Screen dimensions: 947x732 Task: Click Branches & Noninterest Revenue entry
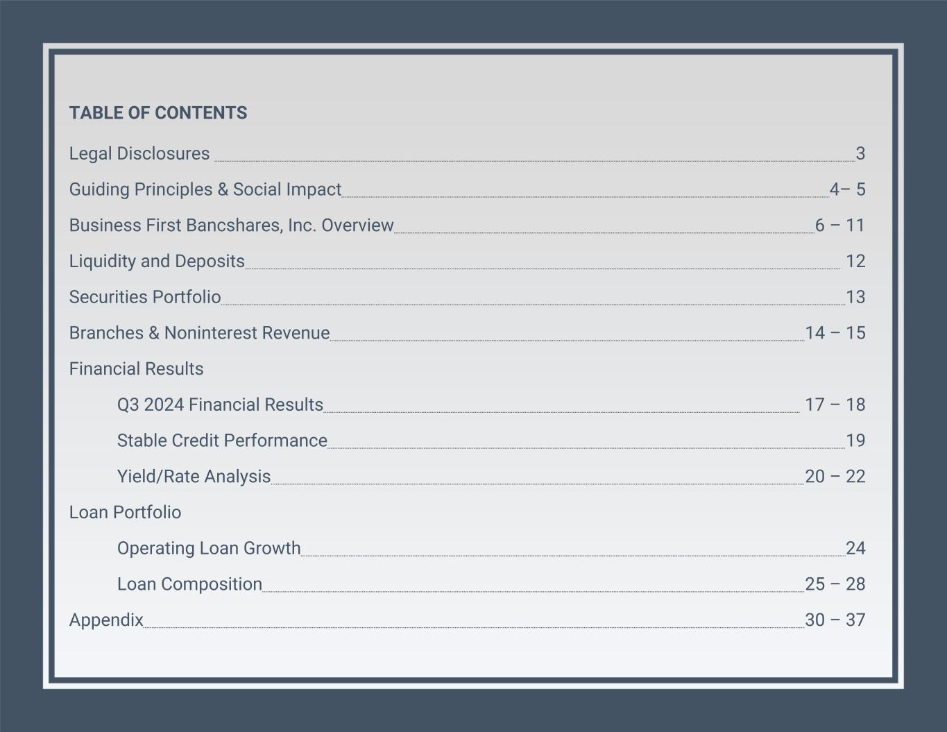click(199, 333)
